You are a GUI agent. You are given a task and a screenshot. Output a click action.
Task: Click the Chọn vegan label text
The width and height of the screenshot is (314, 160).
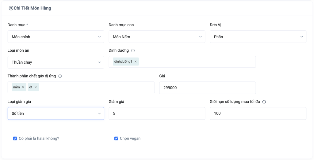pyautogui.click(x=130, y=139)
